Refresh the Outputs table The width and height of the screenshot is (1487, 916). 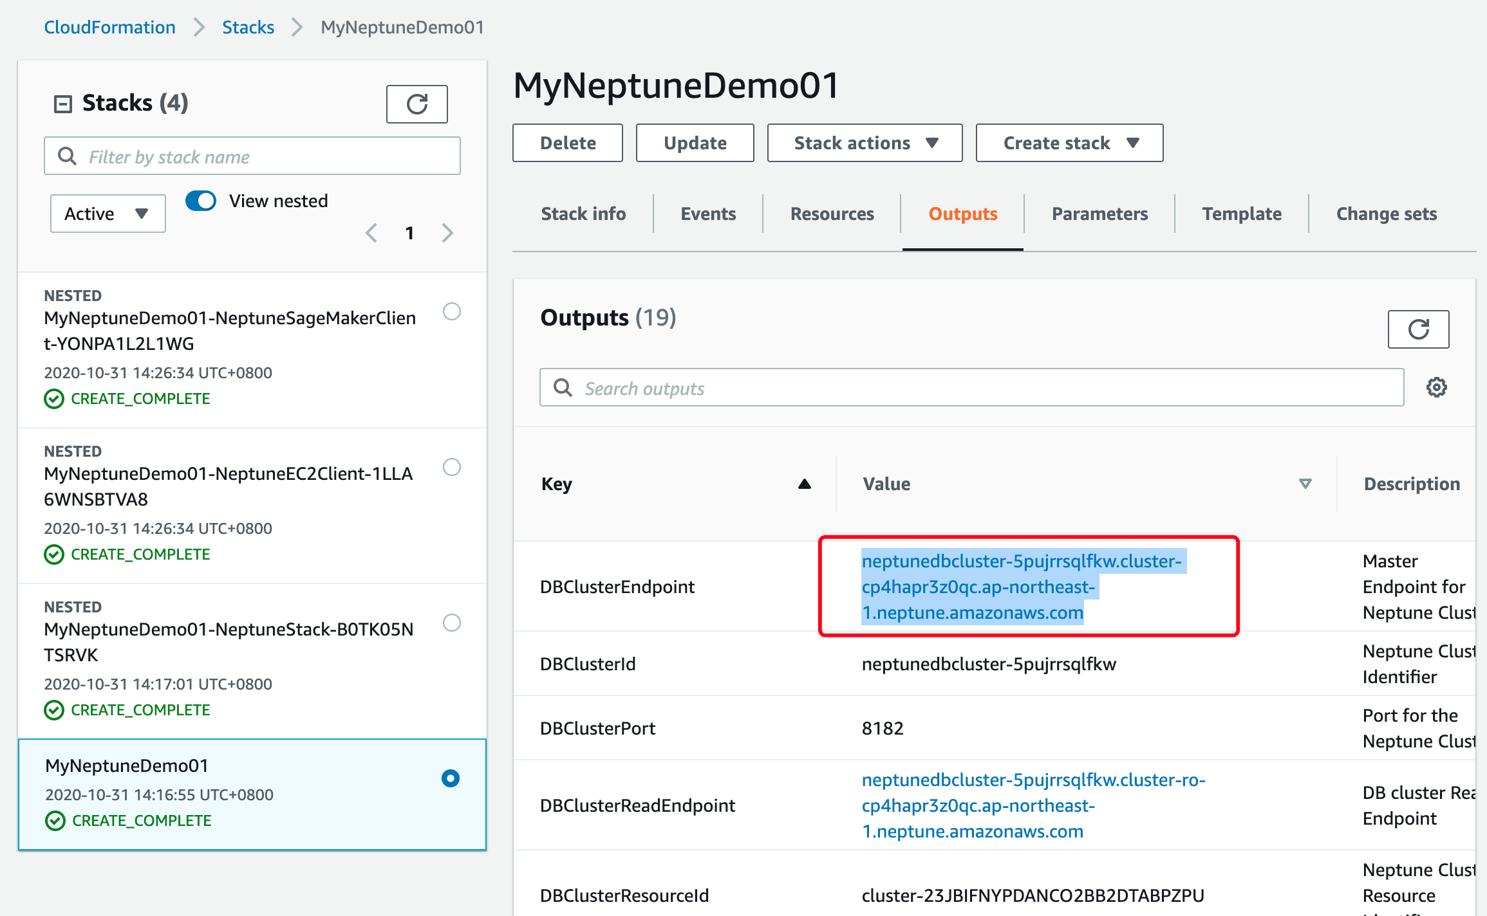(x=1417, y=329)
